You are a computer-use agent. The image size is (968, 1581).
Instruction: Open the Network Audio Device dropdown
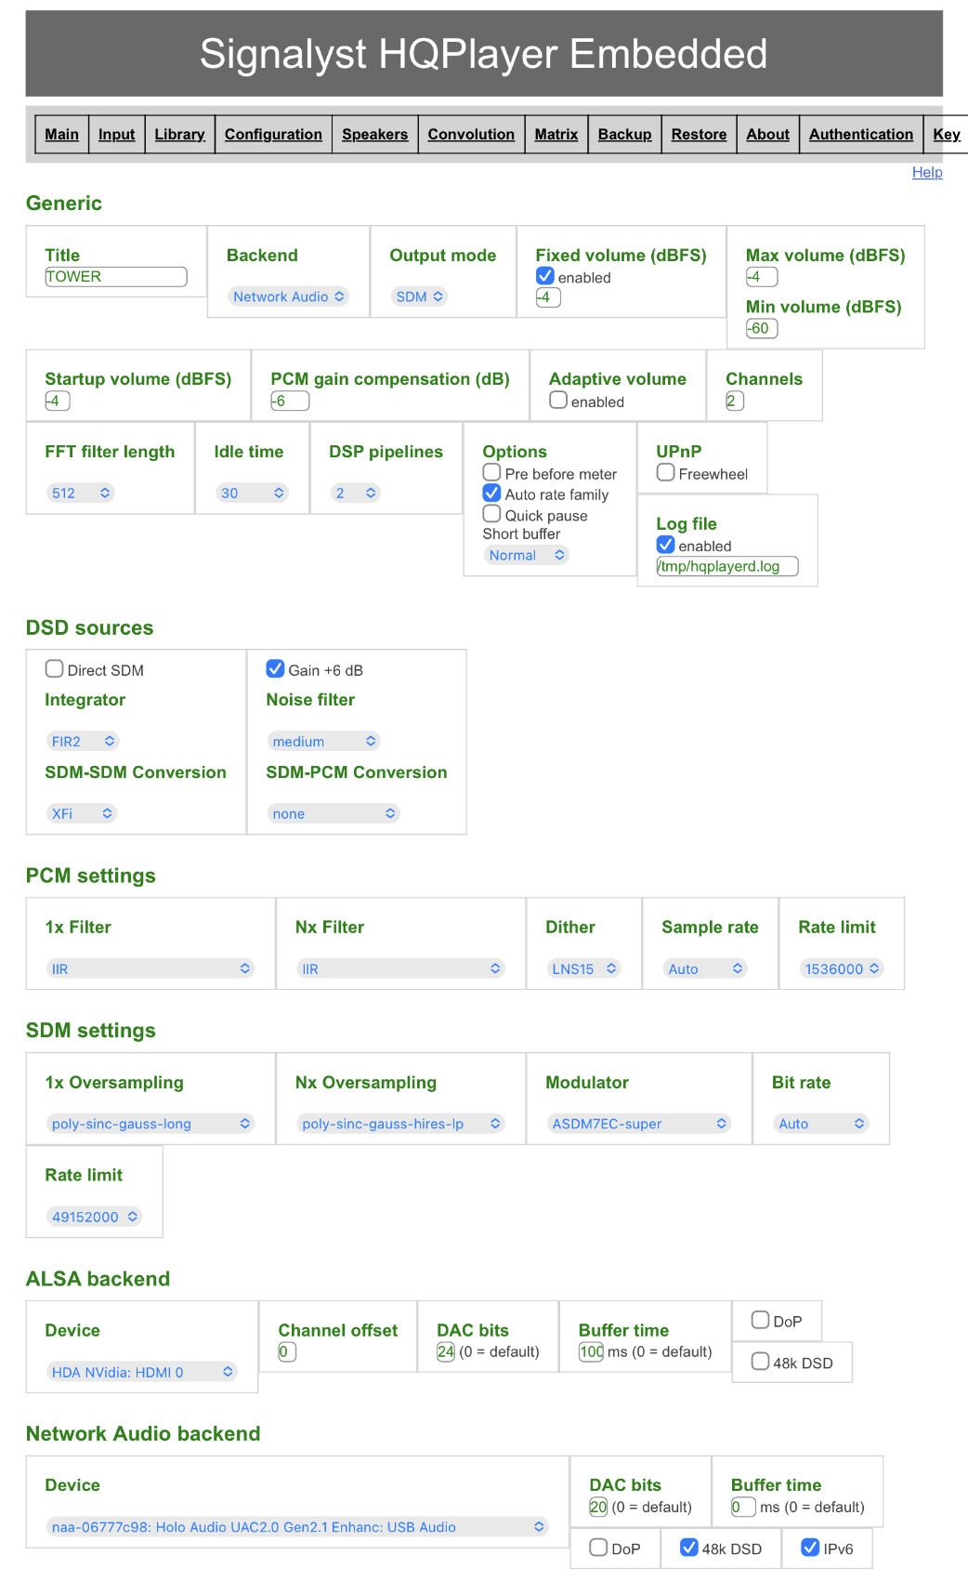pyautogui.click(x=297, y=1527)
